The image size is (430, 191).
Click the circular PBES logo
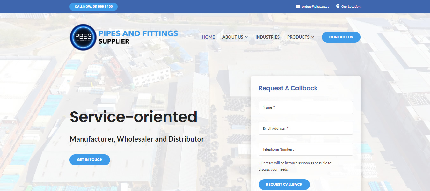[83, 37]
